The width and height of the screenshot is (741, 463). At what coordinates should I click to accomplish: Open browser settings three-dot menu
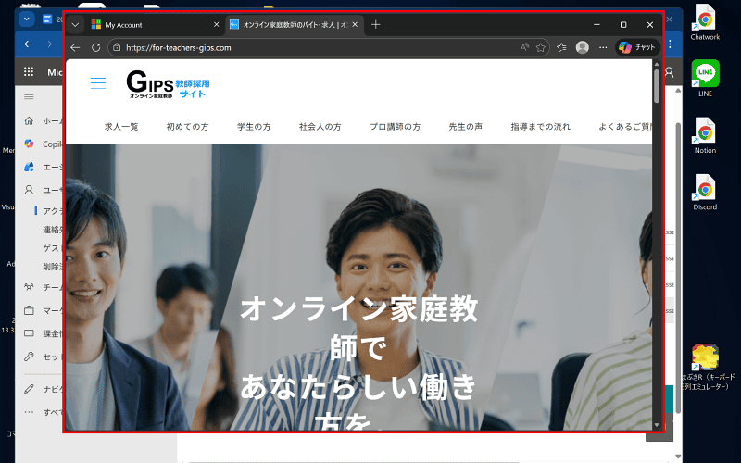[x=604, y=47]
